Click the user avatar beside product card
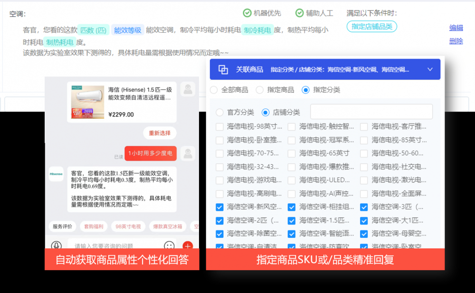 pos(188,89)
